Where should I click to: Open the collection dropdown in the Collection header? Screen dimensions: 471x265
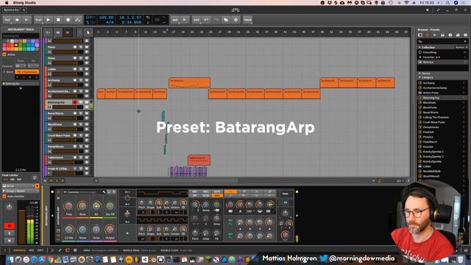[x=461, y=47]
